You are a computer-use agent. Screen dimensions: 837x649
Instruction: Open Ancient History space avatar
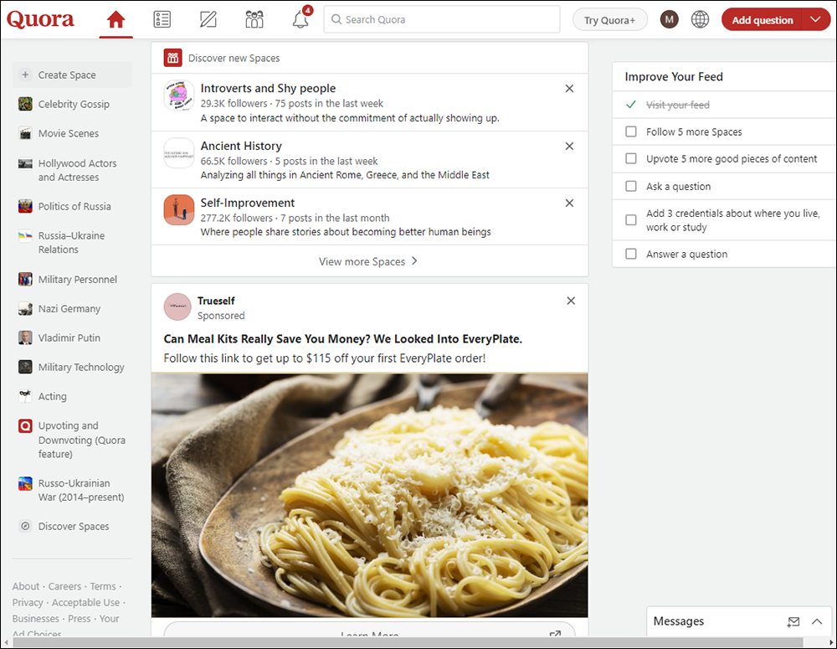pos(179,152)
